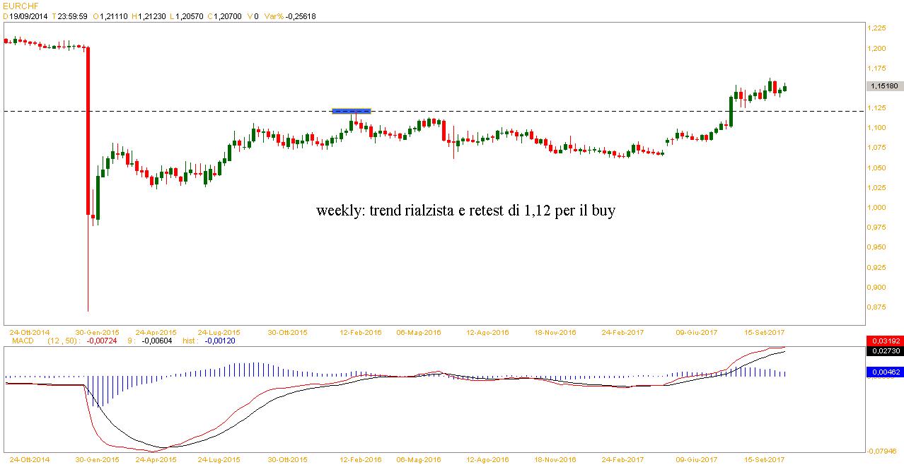Click the black signal value tag 0,02730
The image size is (904, 472).
(884, 350)
